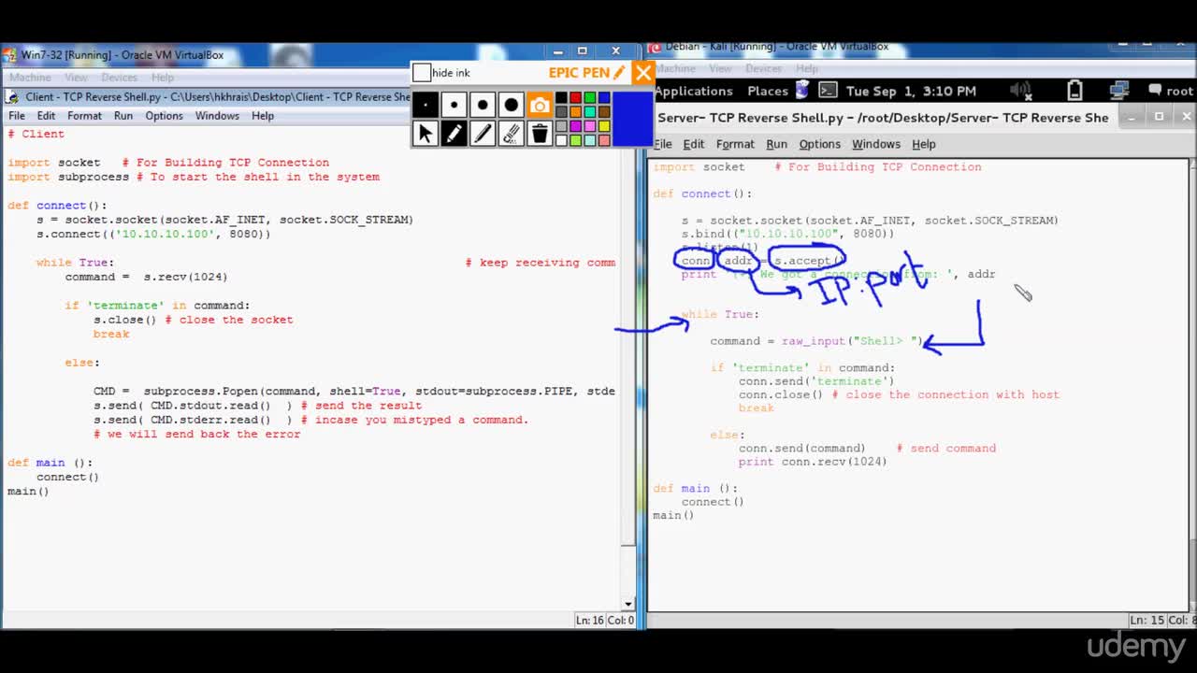This screenshot has width=1197, height=673.
Task: Launch terminal from Kali top panel
Action: 828,91
